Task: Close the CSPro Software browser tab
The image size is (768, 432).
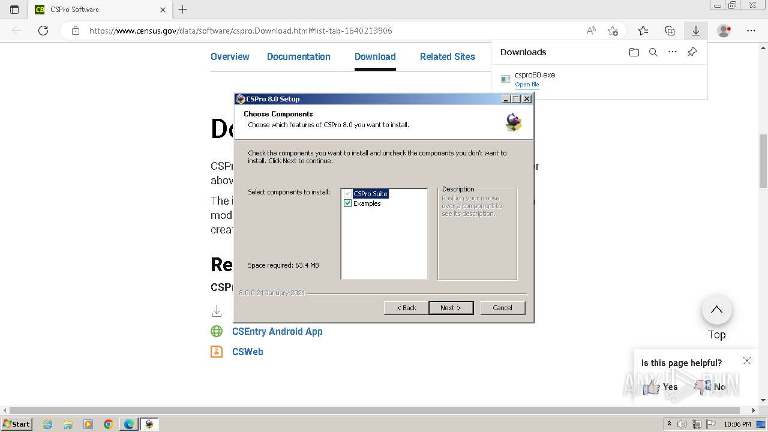Action: tap(163, 10)
